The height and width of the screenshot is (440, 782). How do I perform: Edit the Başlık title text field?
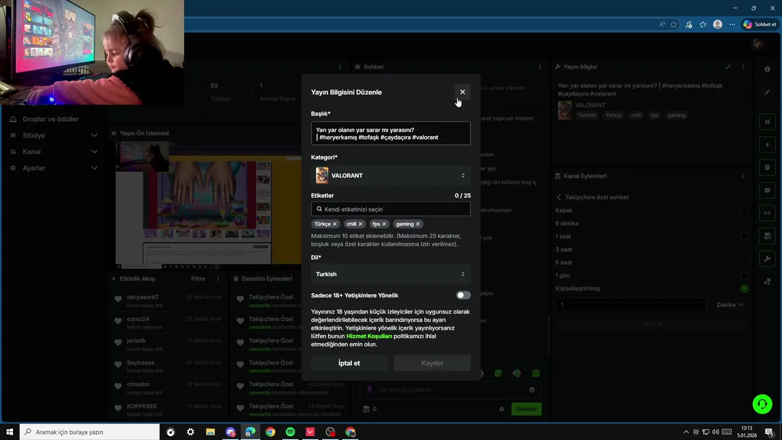[390, 133]
